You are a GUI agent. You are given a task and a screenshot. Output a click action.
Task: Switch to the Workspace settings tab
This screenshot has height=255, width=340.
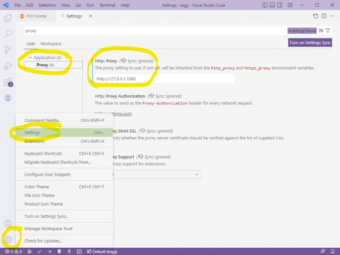(x=51, y=44)
